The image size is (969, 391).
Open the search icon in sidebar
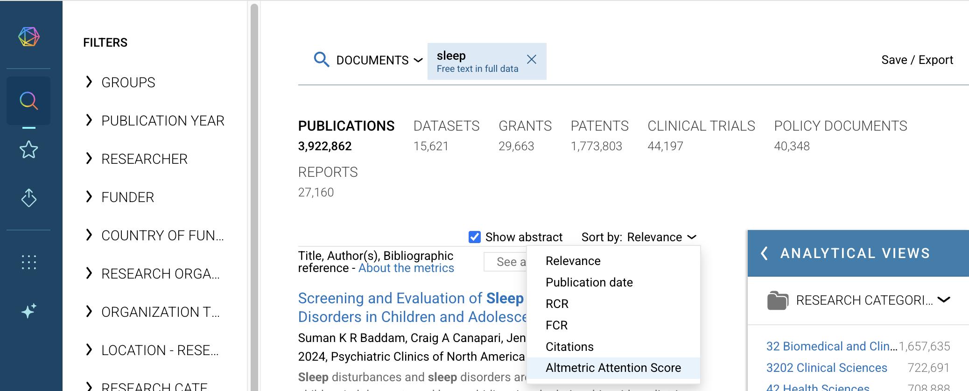29,101
